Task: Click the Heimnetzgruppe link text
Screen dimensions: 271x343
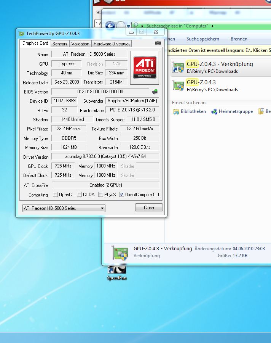Action: [x=236, y=111]
